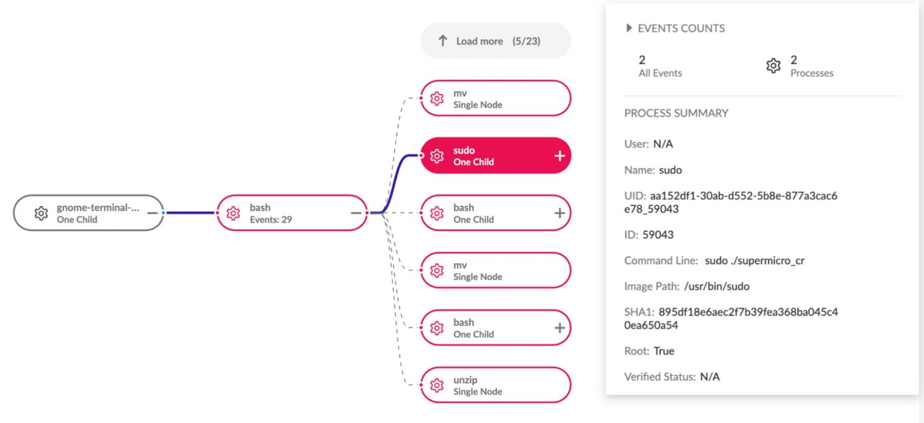
Task: Click the Processes gear icon in EVENTS COUNTS
Action: 773,66
